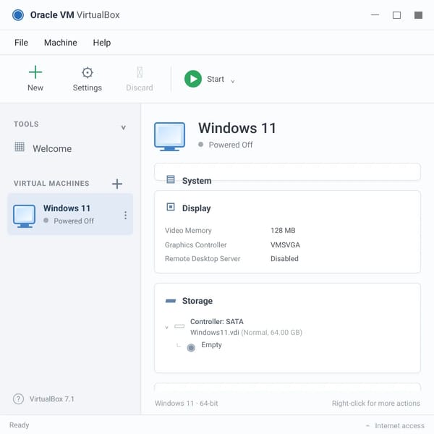Click the Storage section icon
This screenshot has height=434, width=434.
tap(171, 301)
